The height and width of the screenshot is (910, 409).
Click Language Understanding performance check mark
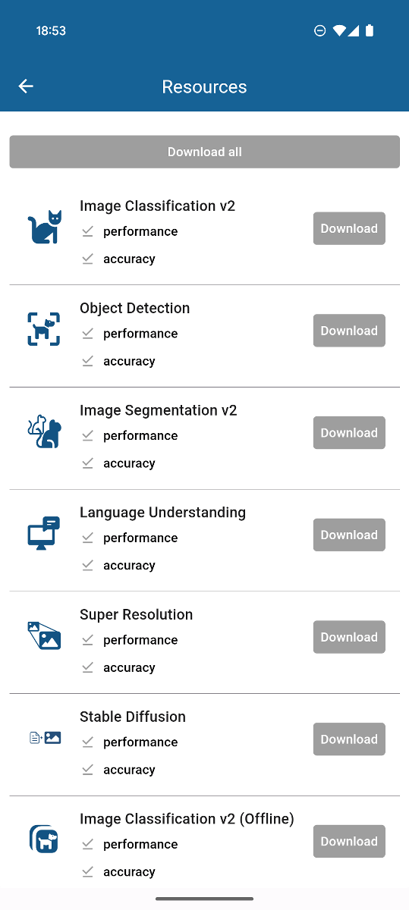tap(88, 537)
